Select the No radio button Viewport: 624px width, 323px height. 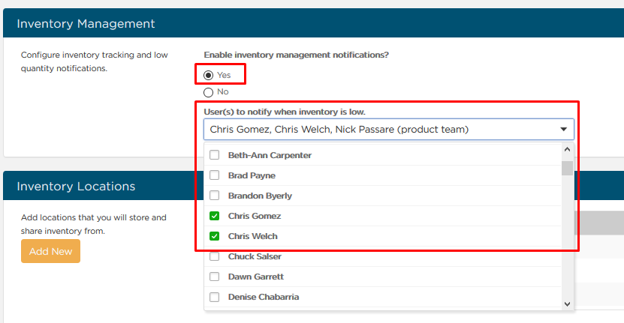coord(209,93)
